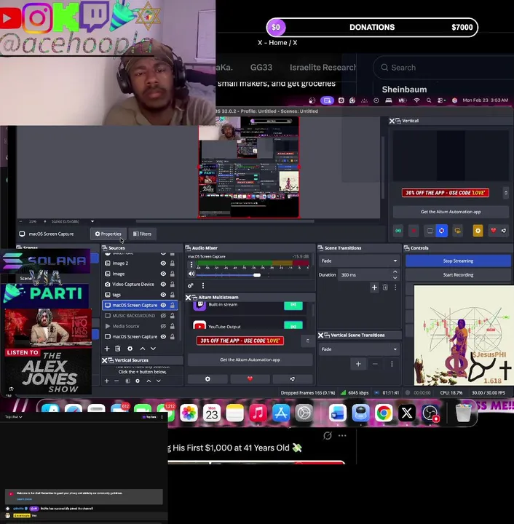This screenshot has width=514, height=524.
Task: Open vertical source gear settings
Action: point(138,381)
